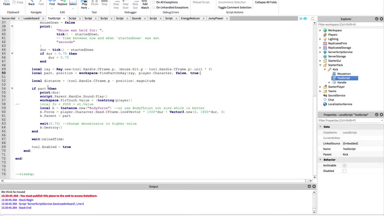Click the Workspace globe icon in Explorer
384x216 pixels.
(325, 30)
